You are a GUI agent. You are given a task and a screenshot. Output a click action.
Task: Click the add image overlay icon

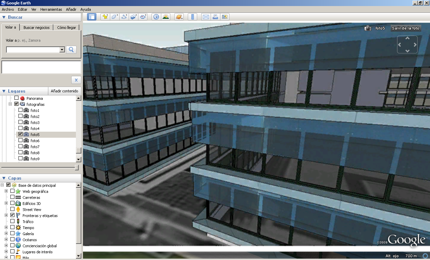134,17
